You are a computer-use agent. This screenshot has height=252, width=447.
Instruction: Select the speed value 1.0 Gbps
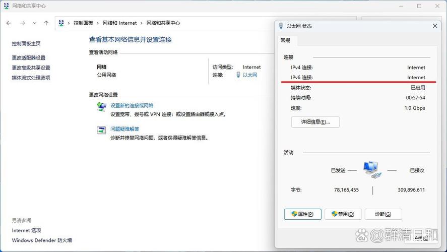pyautogui.click(x=415, y=108)
